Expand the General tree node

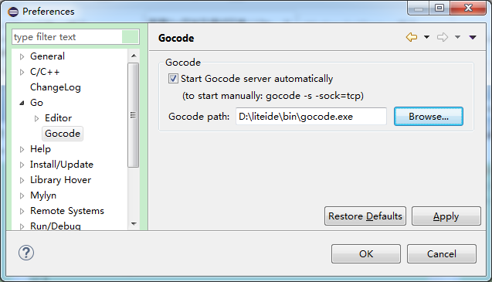pos(22,56)
